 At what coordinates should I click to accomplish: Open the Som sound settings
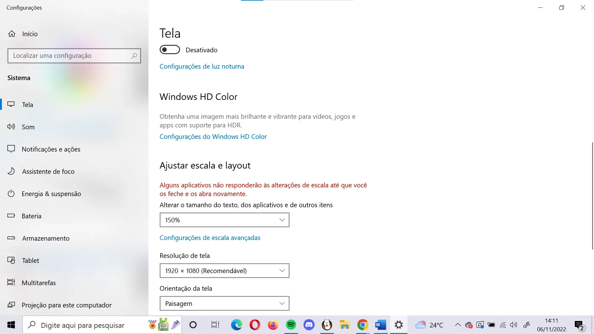point(74,127)
